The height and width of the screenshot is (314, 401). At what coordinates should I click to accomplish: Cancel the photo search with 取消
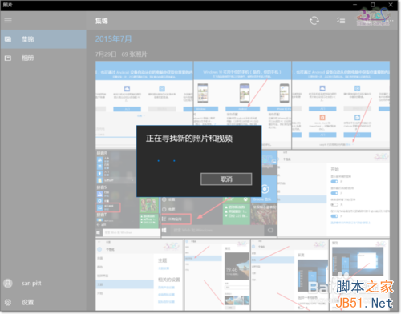pyautogui.click(x=226, y=179)
